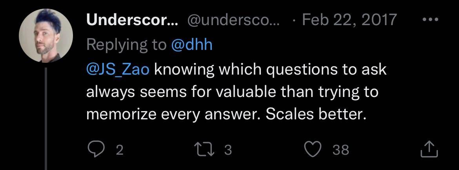Open the blue-haired user's profile picture
This screenshot has height=170, width=459.
click(46, 36)
